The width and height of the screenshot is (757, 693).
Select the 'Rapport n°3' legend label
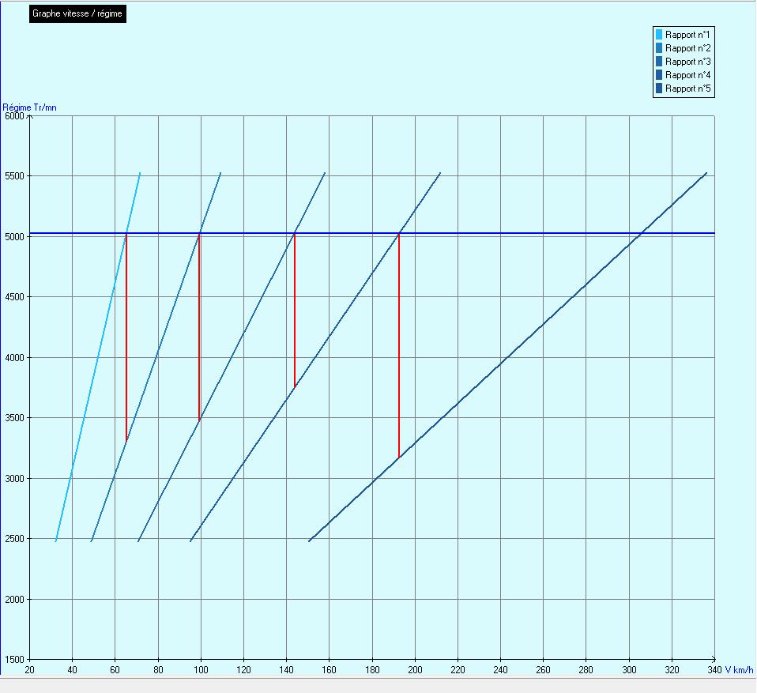(687, 62)
